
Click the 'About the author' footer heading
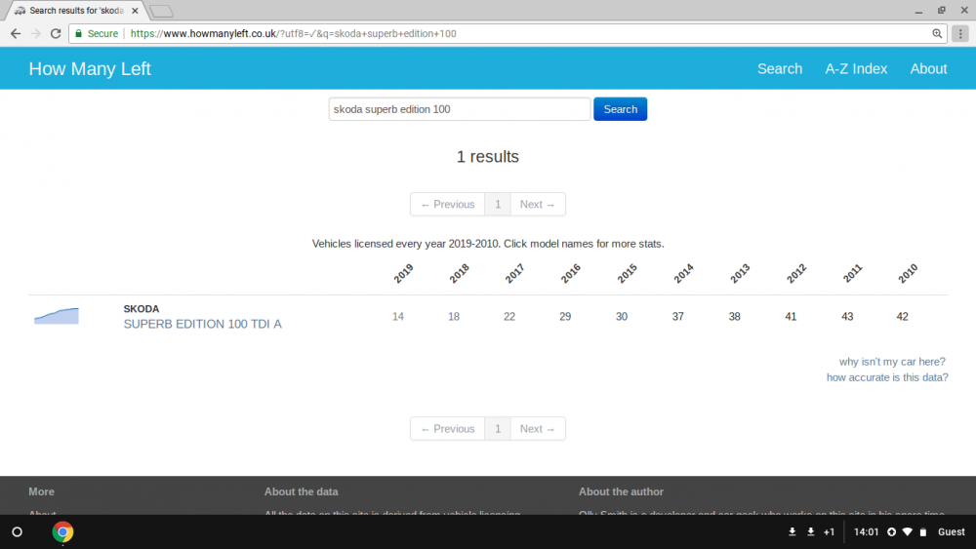coord(621,491)
